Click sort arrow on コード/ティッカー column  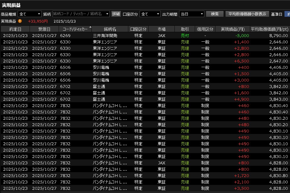tap(90, 27)
